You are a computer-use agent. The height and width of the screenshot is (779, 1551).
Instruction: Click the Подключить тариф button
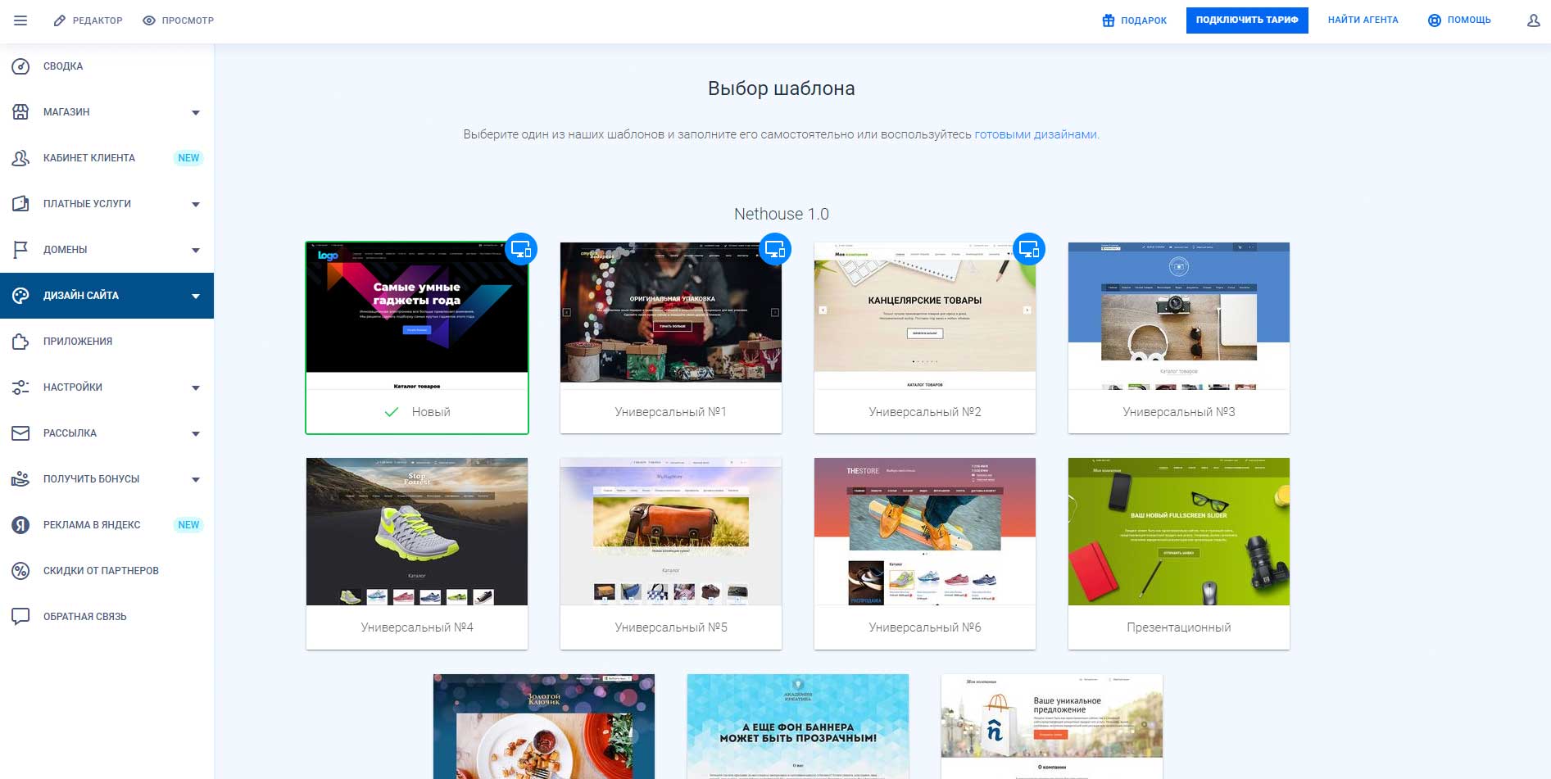(x=1246, y=20)
